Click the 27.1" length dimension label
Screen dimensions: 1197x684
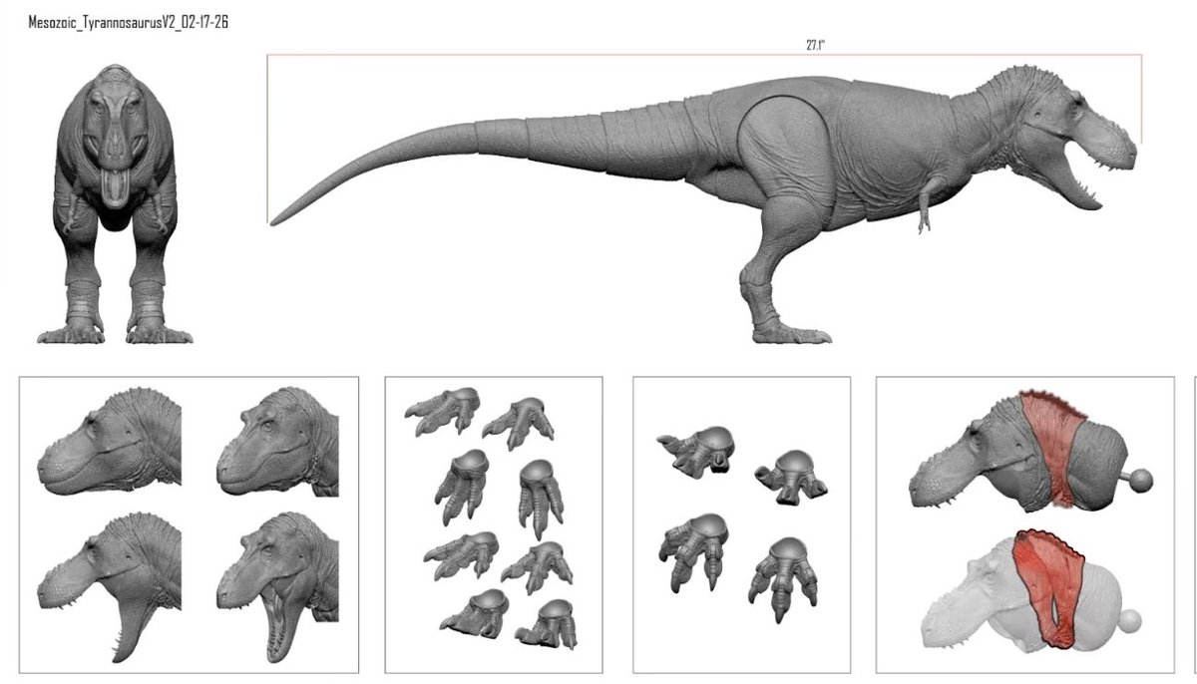(815, 45)
